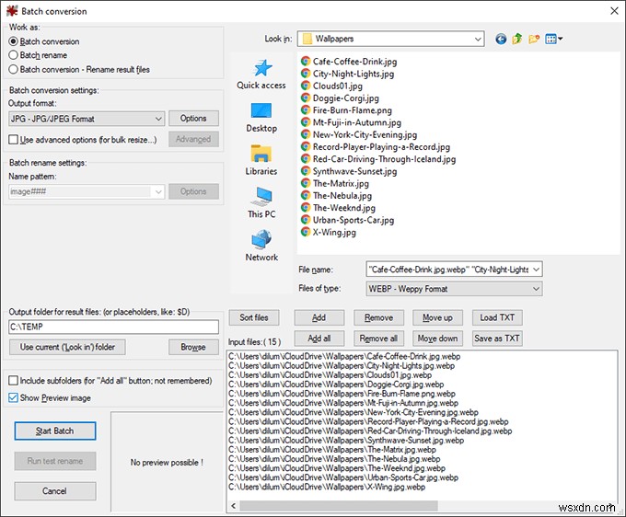Screen dimensions: 626x517
Task: Click Save as TXT button
Action: 497,339
